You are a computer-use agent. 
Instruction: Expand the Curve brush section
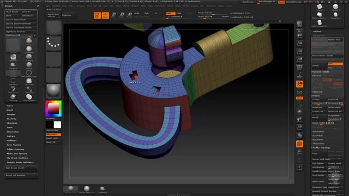tap(10, 106)
